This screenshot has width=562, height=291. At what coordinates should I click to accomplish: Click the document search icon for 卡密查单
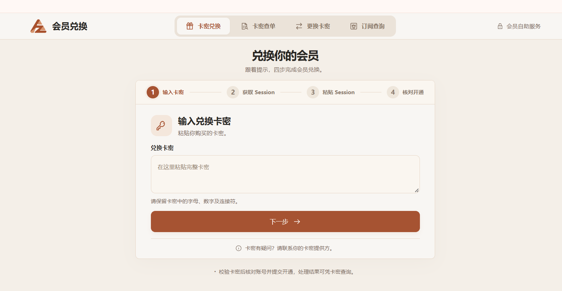click(244, 26)
